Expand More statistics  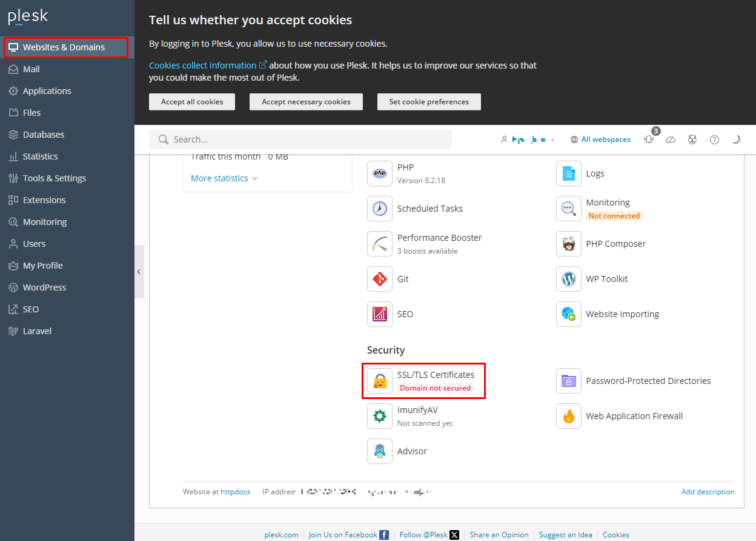click(224, 178)
